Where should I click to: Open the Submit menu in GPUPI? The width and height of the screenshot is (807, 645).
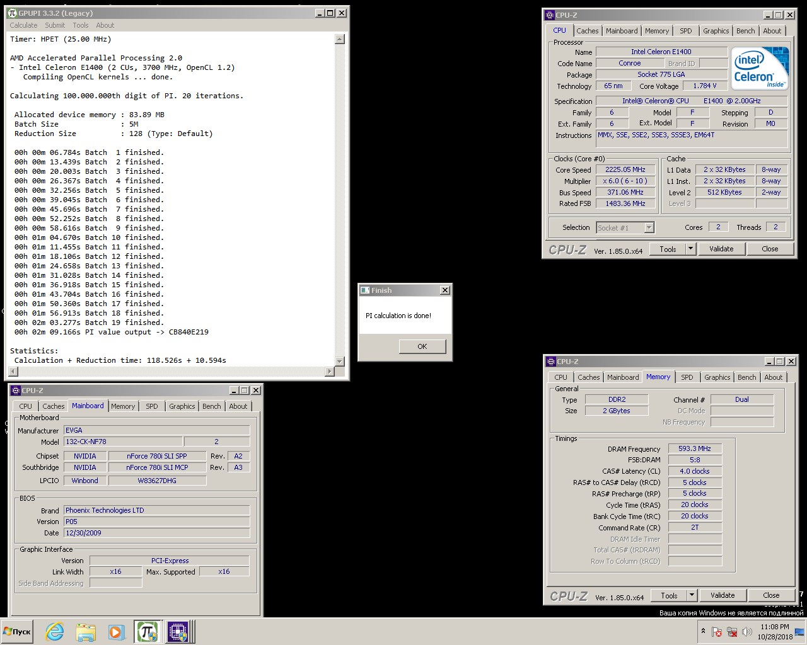point(55,25)
